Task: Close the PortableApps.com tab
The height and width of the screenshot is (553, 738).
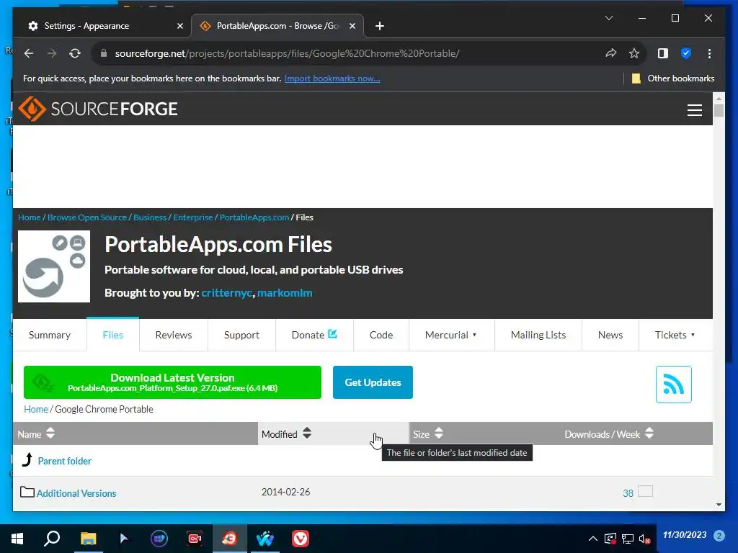Action: pos(352,26)
